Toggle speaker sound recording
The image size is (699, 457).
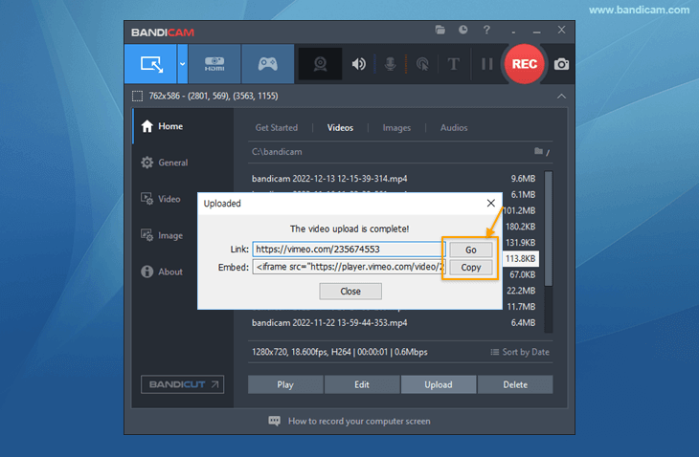pyautogui.click(x=358, y=64)
